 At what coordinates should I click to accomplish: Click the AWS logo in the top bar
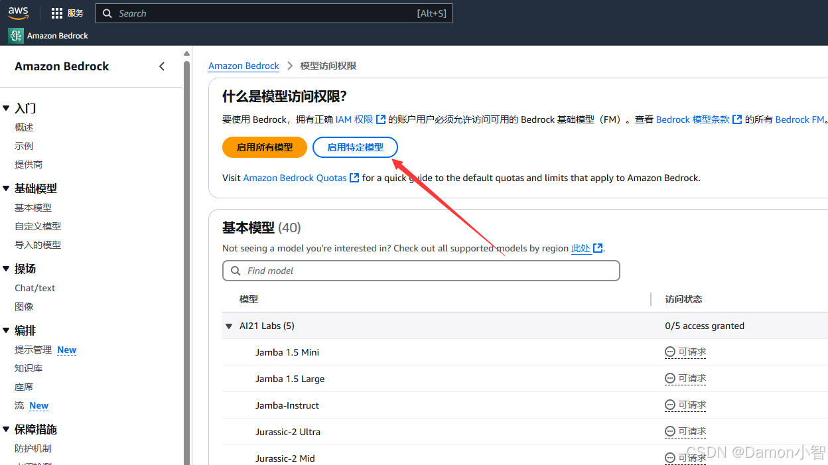pyautogui.click(x=19, y=13)
